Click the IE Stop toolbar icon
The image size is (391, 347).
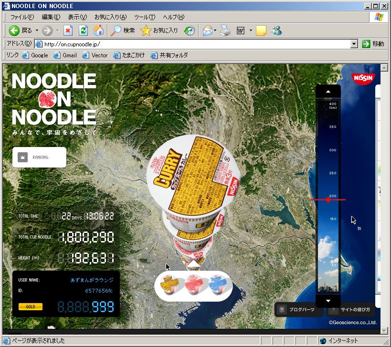[68, 31]
